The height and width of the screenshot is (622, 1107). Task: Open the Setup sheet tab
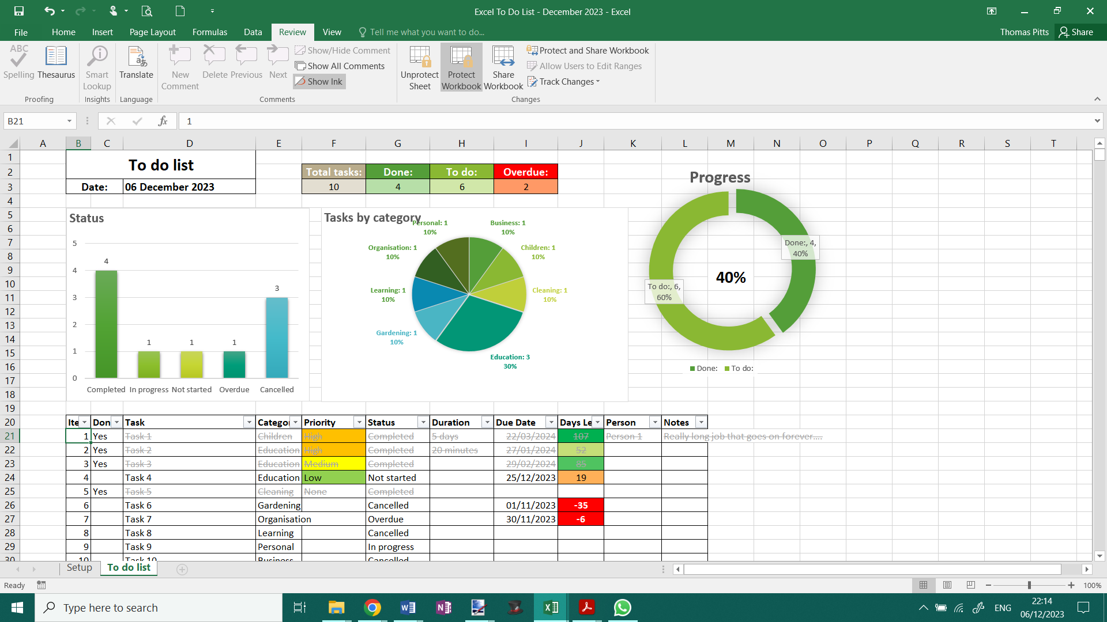80,568
